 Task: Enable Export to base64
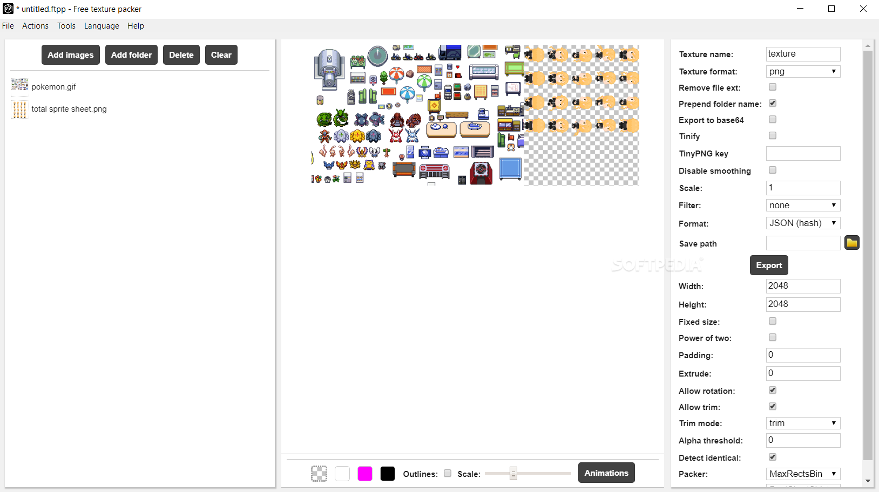tap(773, 119)
